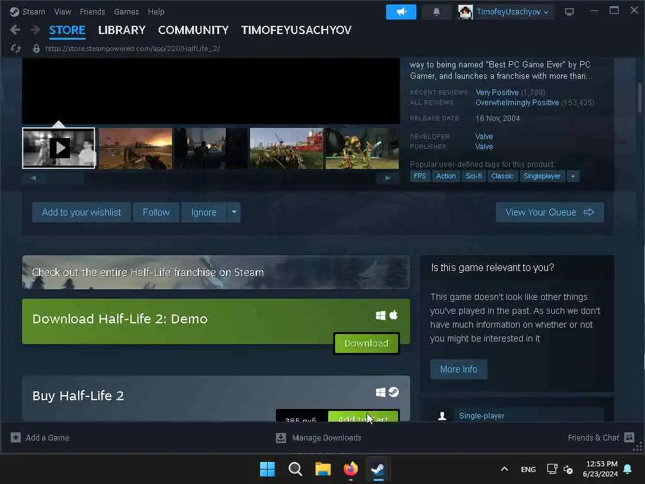645x484 pixels.
Task: Click the store URL address field
Action: (x=132, y=49)
